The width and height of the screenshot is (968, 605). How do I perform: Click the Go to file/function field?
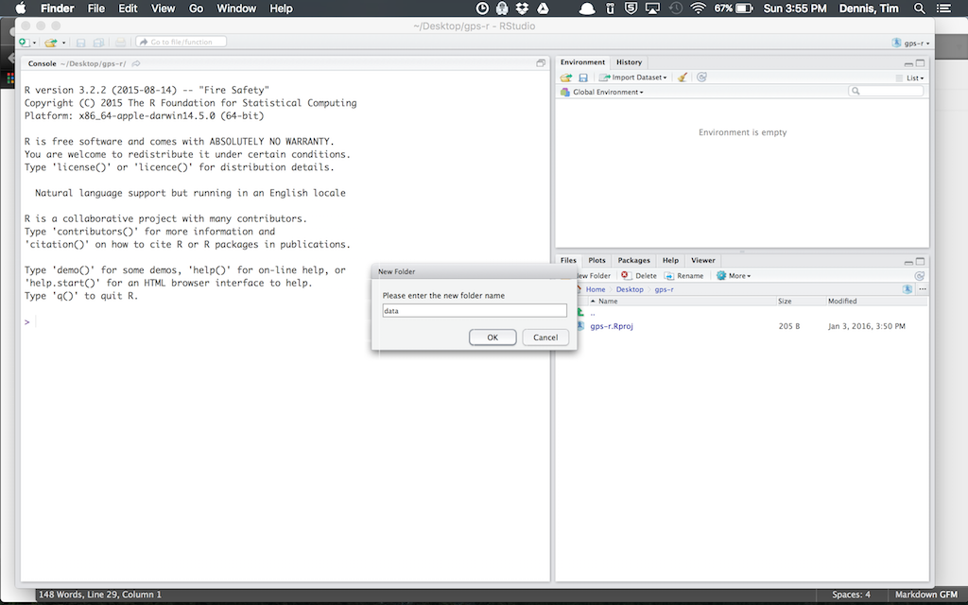click(x=181, y=42)
